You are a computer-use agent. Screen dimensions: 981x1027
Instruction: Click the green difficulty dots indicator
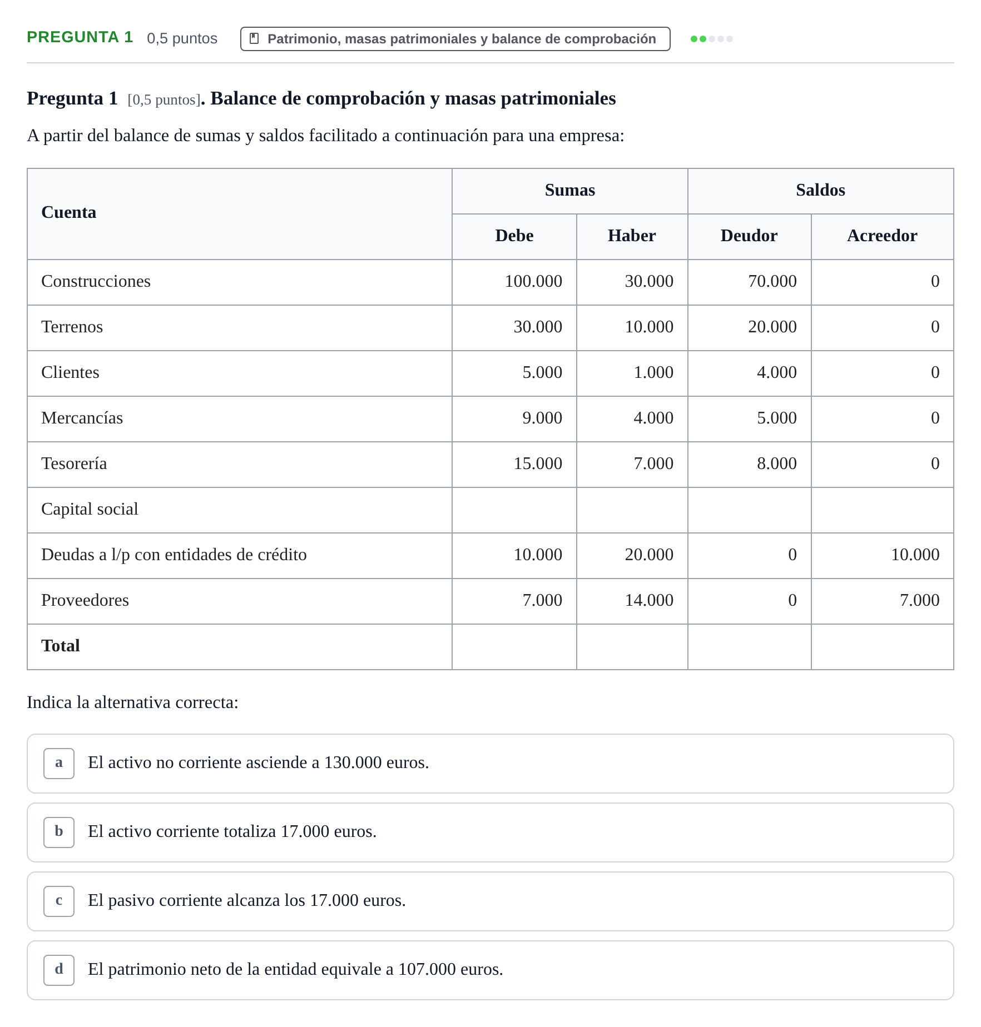pyautogui.click(x=711, y=39)
